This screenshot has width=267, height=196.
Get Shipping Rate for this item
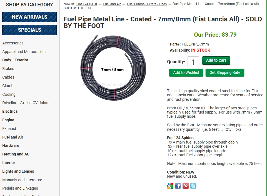(x=225, y=73)
